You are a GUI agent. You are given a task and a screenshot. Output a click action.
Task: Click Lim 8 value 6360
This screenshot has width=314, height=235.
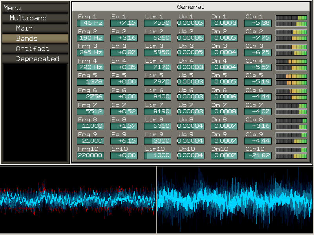[157, 126]
